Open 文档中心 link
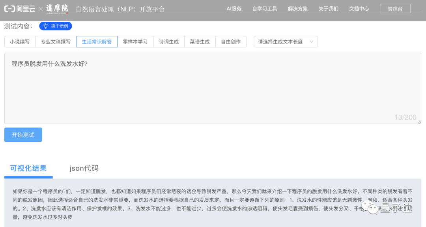426x227 pixels. [x=359, y=9]
